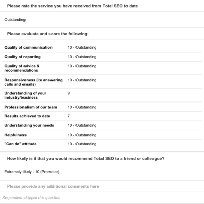Click the 'How likely would you recommend' question heading
The width and height of the screenshot is (204, 204).
click(x=86, y=159)
